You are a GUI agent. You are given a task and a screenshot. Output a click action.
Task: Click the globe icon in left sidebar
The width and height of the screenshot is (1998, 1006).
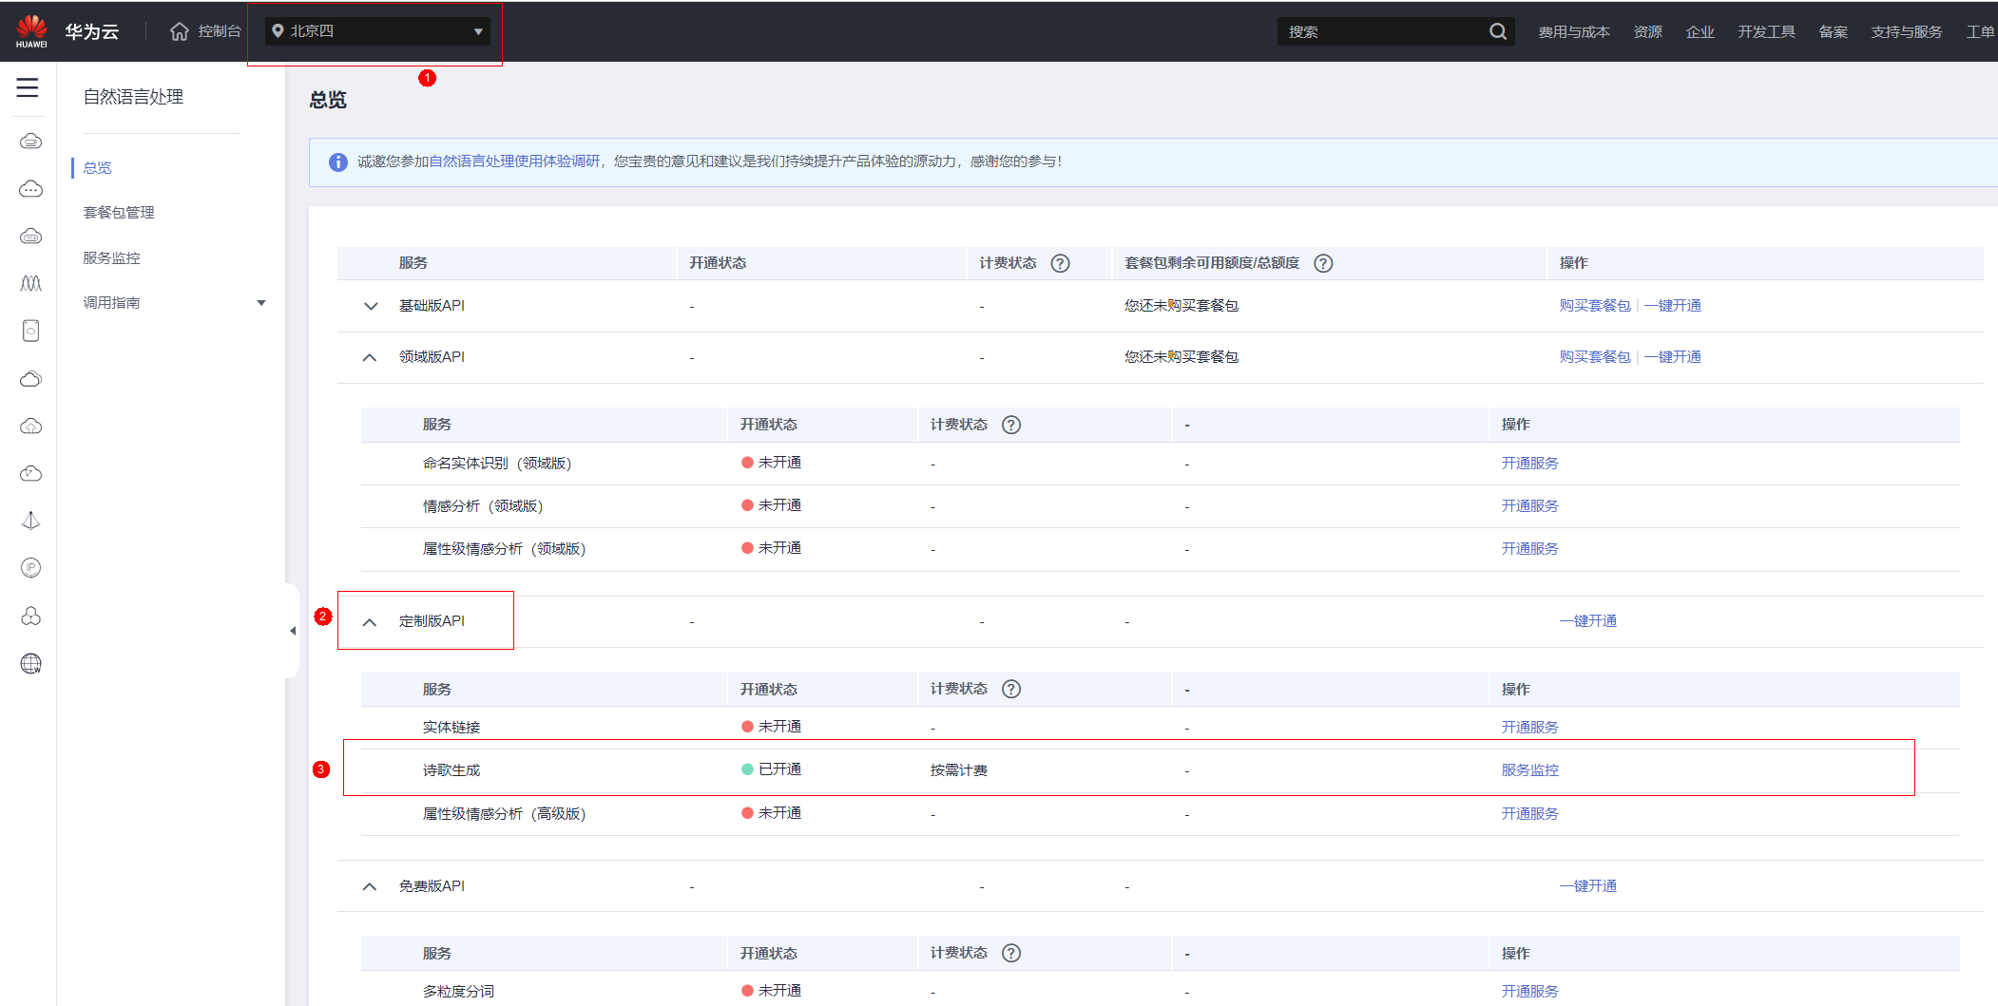pyautogui.click(x=30, y=663)
